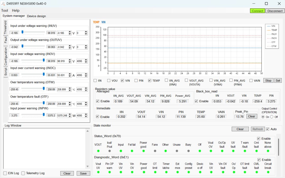The height and width of the screenshot is (178, 285).
Task: Click the Immediate VOUT value 54.14
Action: [x=141, y=117]
